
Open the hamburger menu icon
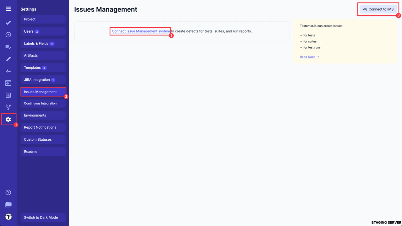point(8,9)
